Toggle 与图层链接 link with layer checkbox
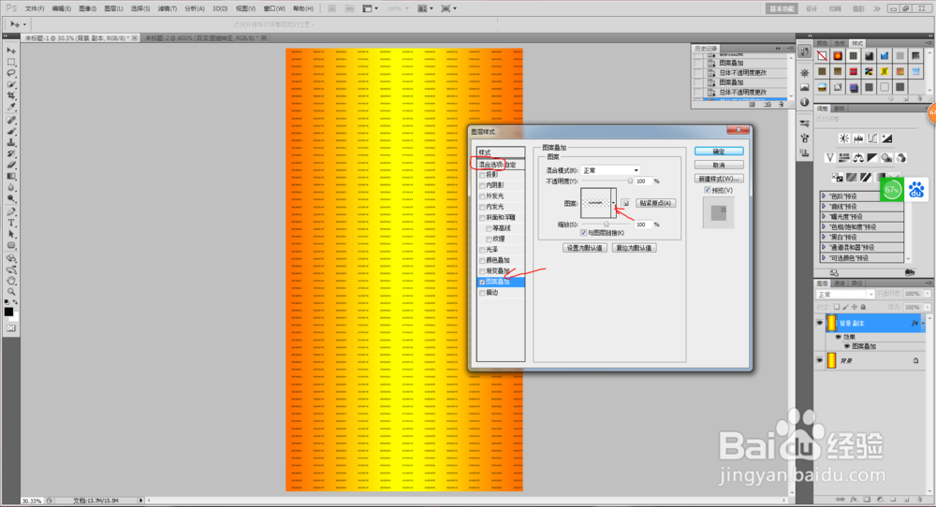This screenshot has height=507, width=936. tap(583, 233)
